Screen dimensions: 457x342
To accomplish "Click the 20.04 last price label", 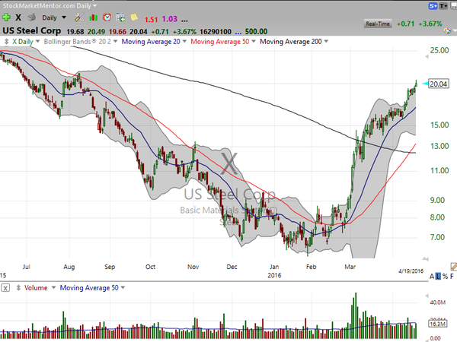I will (x=439, y=84).
